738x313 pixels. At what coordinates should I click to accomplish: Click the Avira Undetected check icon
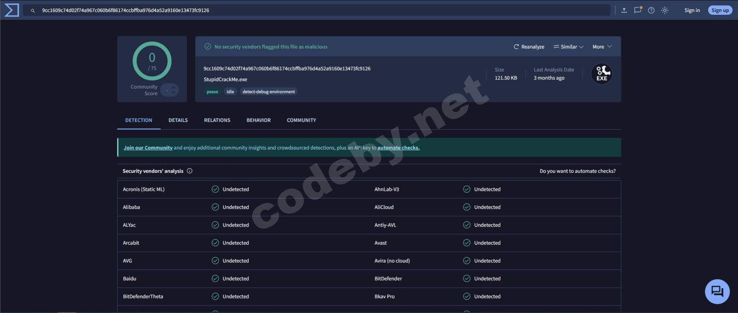[x=467, y=261]
